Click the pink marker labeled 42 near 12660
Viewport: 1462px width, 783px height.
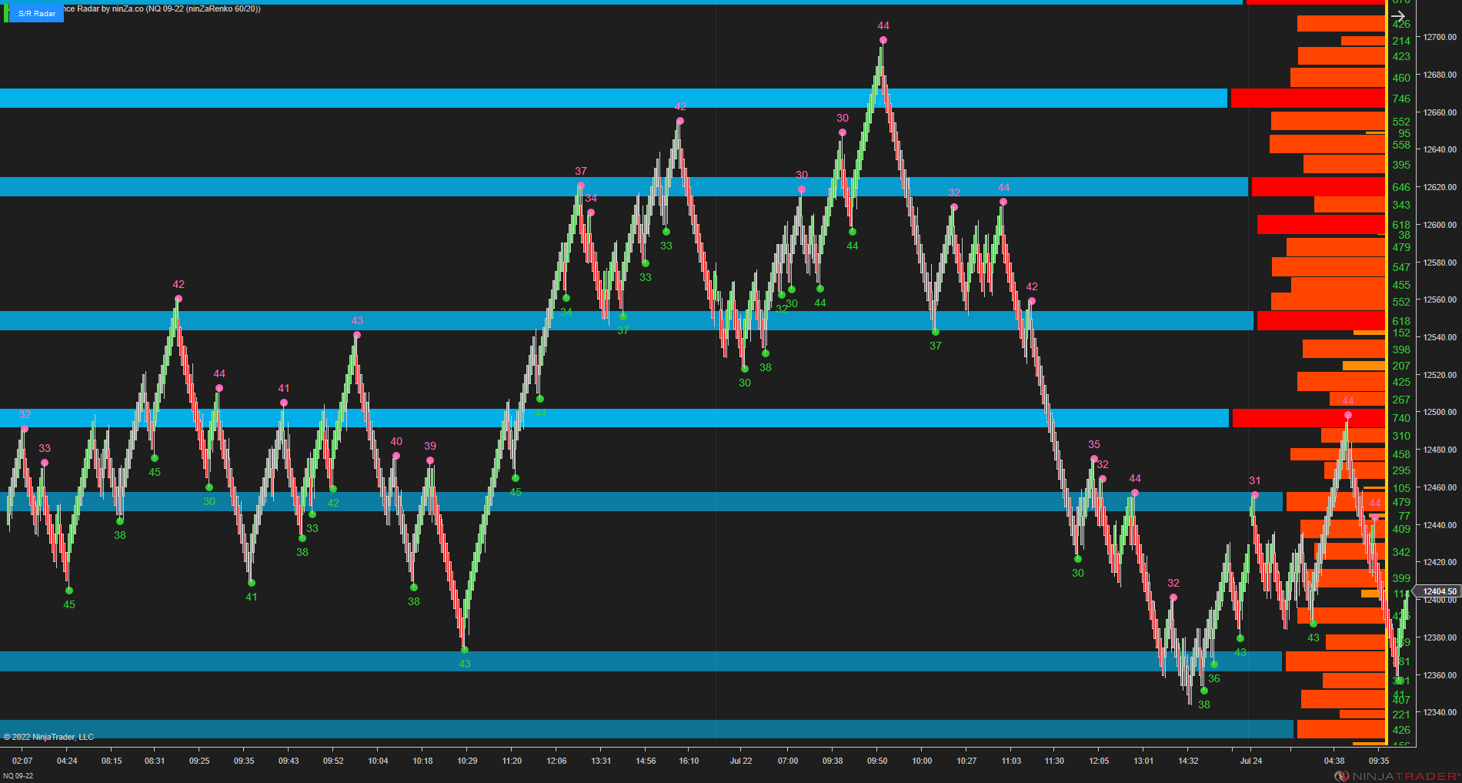679,119
